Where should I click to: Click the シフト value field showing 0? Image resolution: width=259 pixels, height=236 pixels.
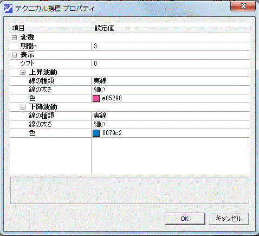click(x=171, y=63)
